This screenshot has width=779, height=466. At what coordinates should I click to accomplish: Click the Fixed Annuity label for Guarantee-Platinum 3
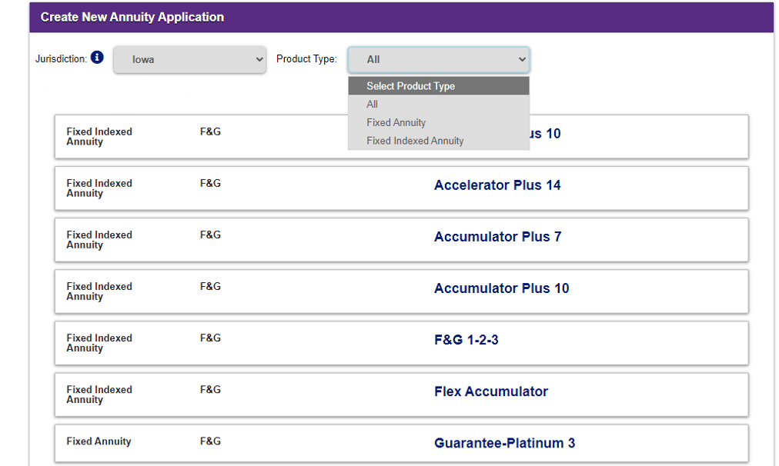pyautogui.click(x=99, y=441)
